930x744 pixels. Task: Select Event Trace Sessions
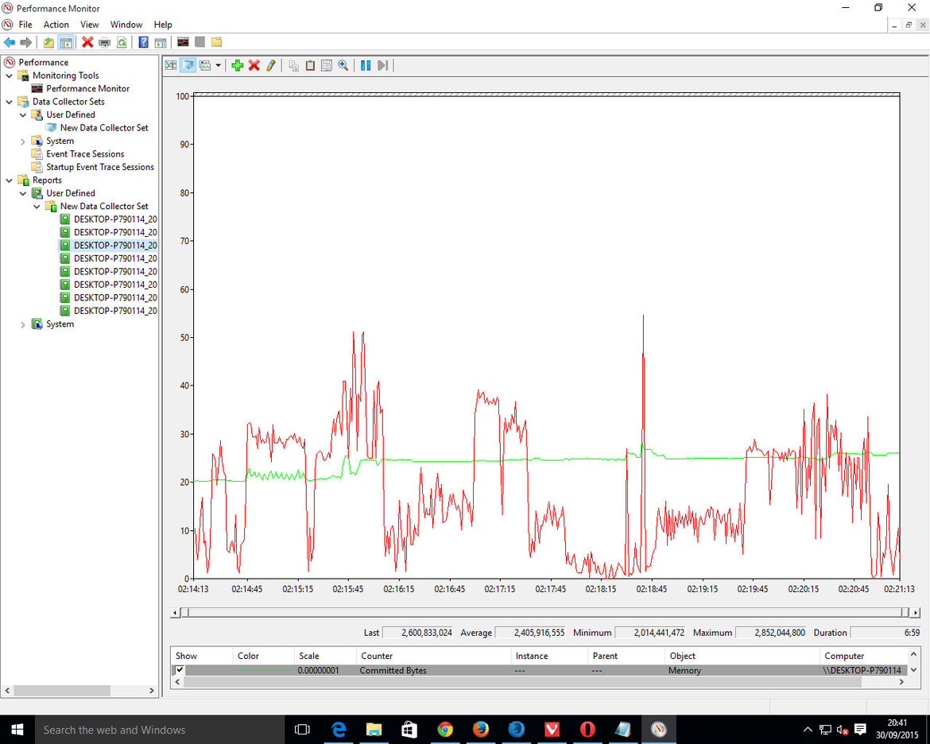[x=85, y=153]
